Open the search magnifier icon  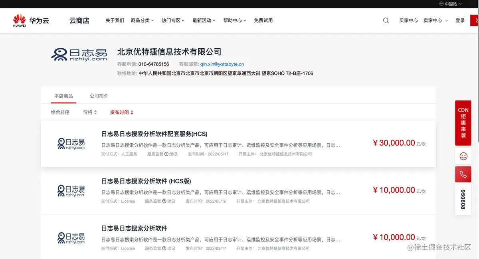tap(386, 20)
